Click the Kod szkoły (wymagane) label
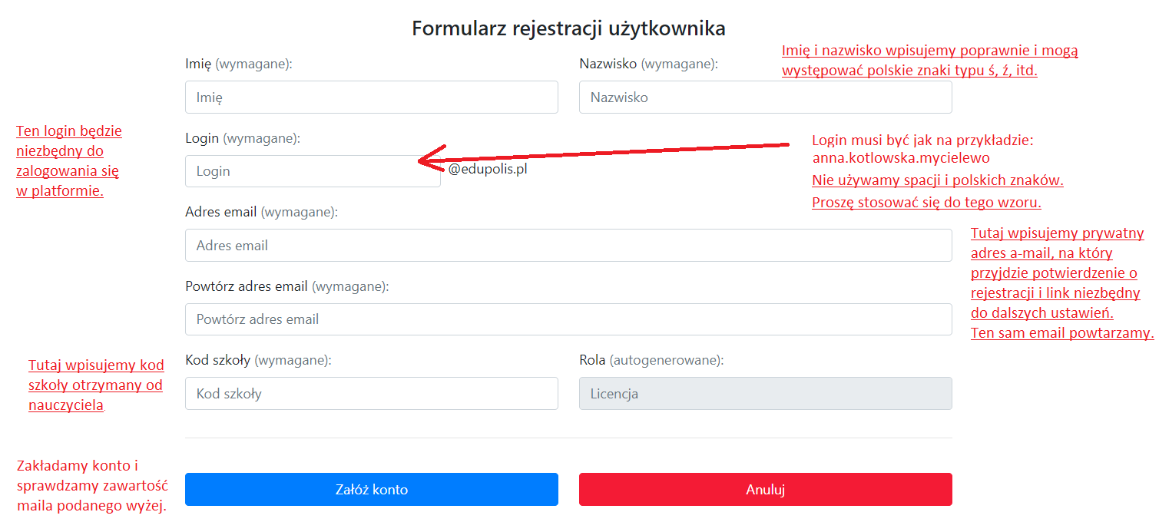1159x522 pixels. pos(258,359)
